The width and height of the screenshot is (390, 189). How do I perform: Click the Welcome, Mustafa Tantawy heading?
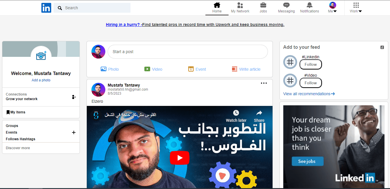(x=41, y=74)
